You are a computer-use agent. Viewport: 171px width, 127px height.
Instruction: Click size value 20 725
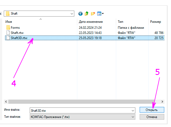click(159, 38)
